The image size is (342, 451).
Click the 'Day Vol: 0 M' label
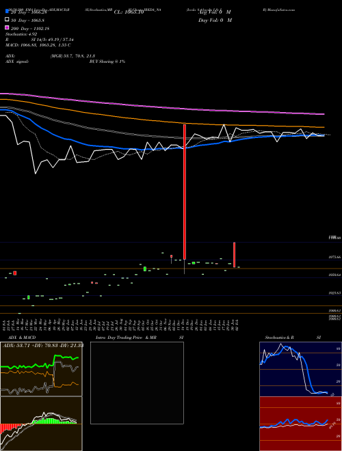click(215, 20)
